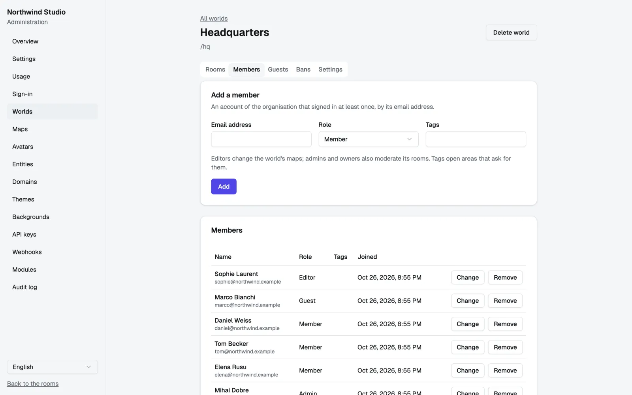Viewport: 632px width, 395px height.
Task: Open the world Settings tab
Action: tap(330, 70)
